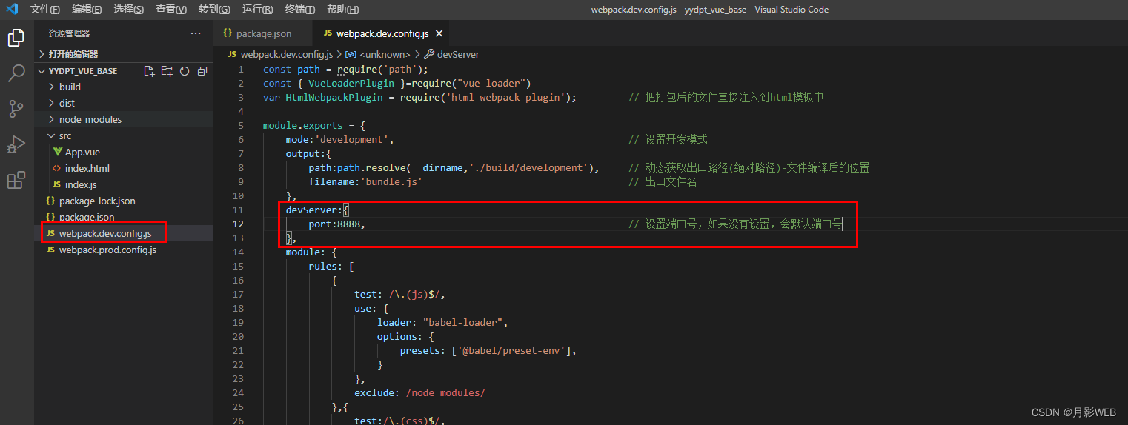The width and height of the screenshot is (1128, 425).
Task: Click the mode:'development' code line
Action: coord(340,139)
